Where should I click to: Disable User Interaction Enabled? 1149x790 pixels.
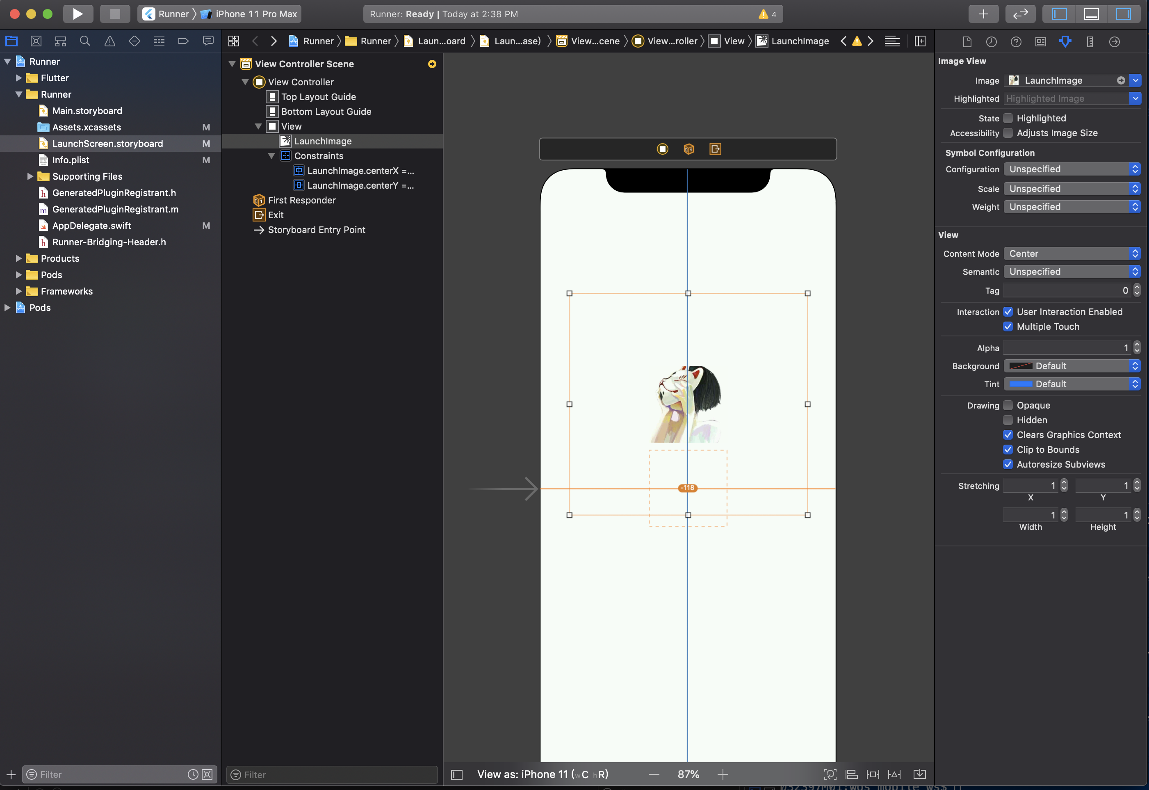click(1008, 312)
